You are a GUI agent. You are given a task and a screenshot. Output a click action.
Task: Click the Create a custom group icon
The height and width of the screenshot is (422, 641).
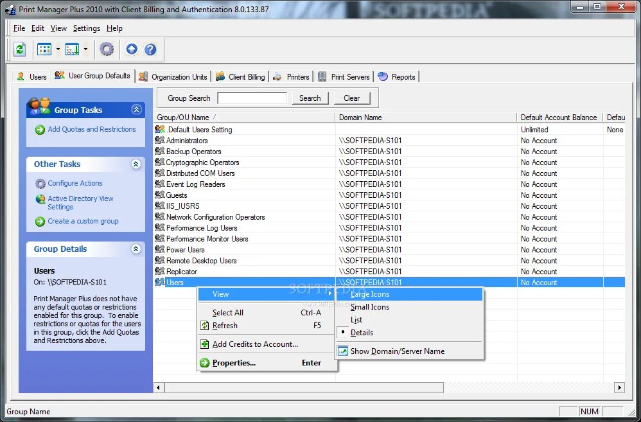coord(40,222)
